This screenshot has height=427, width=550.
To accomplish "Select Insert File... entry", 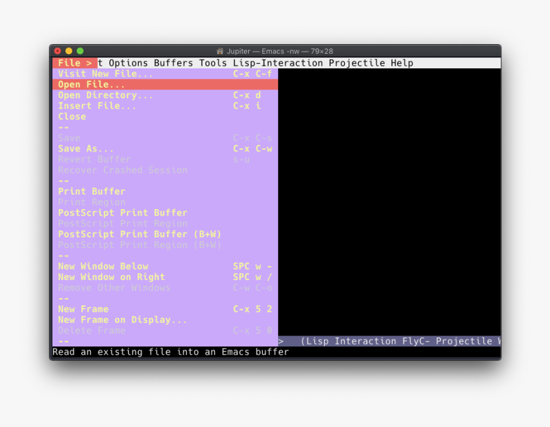I will click(x=97, y=105).
